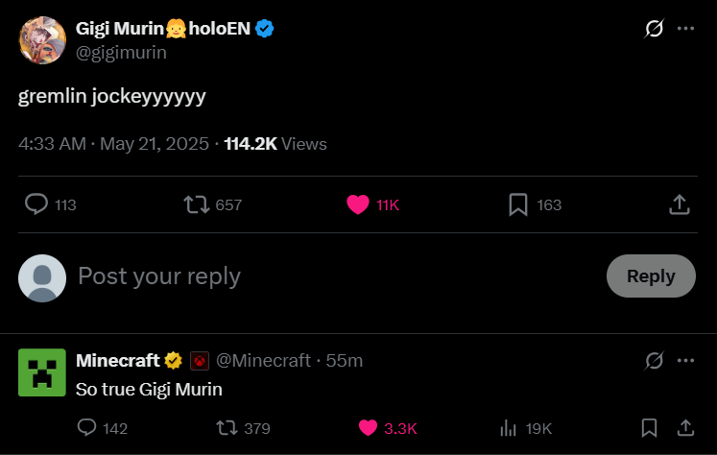This screenshot has width=717, height=455.
Task: Bookmark Gigi Murin's post
Action: pyautogui.click(x=518, y=204)
